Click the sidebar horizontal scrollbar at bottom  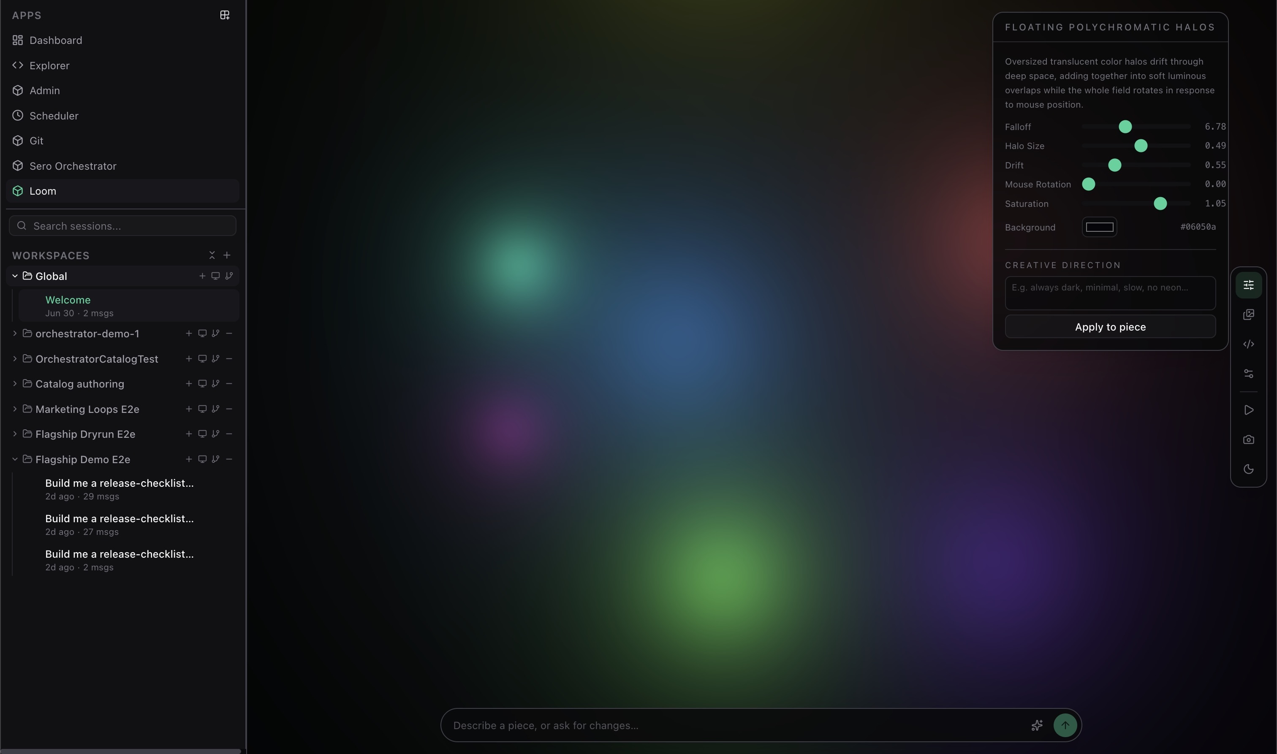tap(120, 751)
